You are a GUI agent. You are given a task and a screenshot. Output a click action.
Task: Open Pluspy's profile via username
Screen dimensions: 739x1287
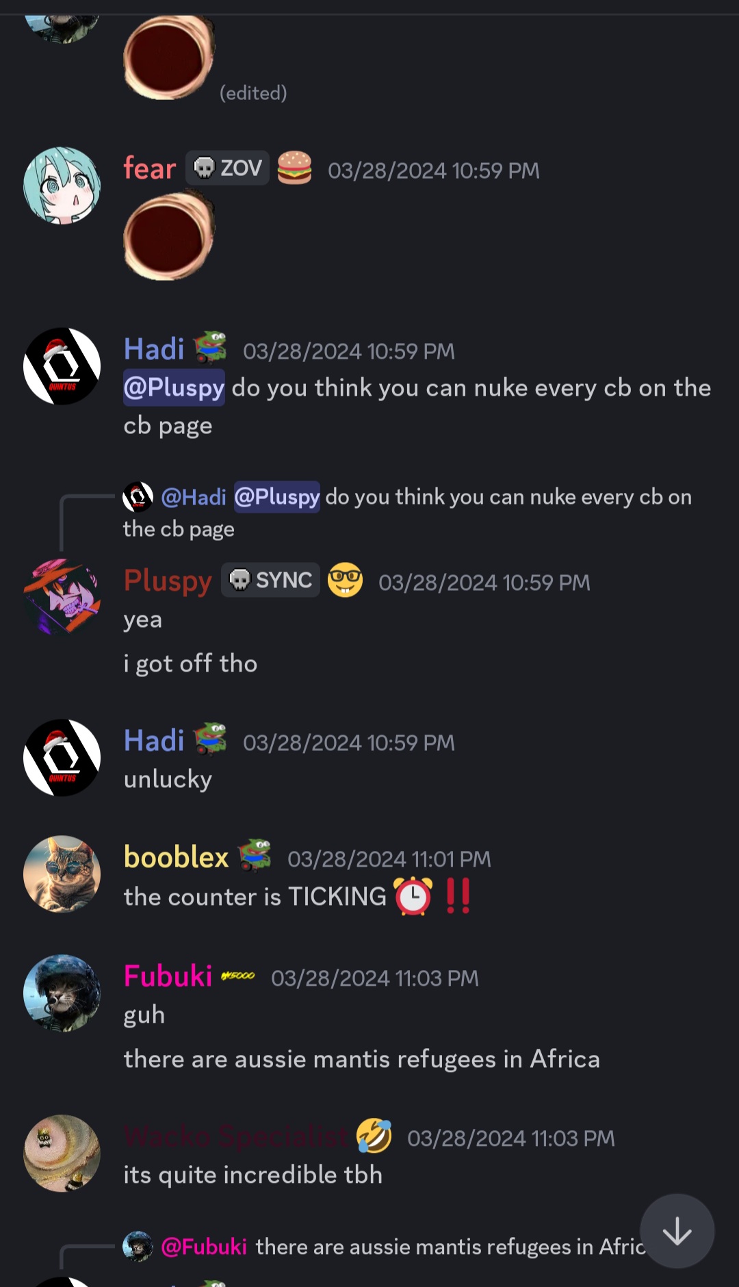[x=168, y=581]
